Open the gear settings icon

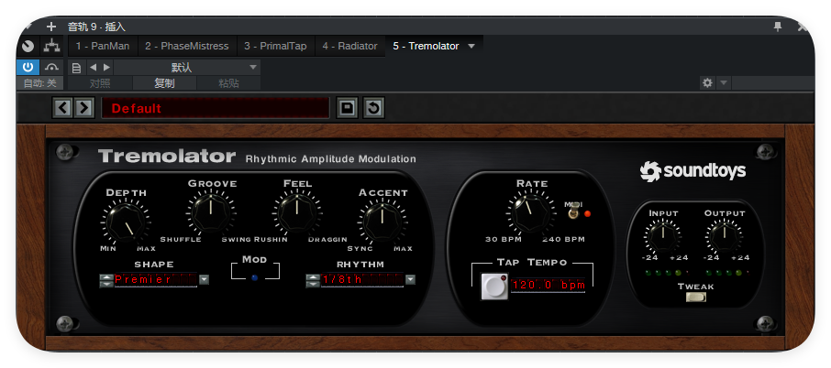707,82
